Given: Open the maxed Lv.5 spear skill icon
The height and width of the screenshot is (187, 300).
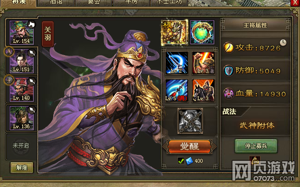Looking at the screenshot, I should (176, 91).
